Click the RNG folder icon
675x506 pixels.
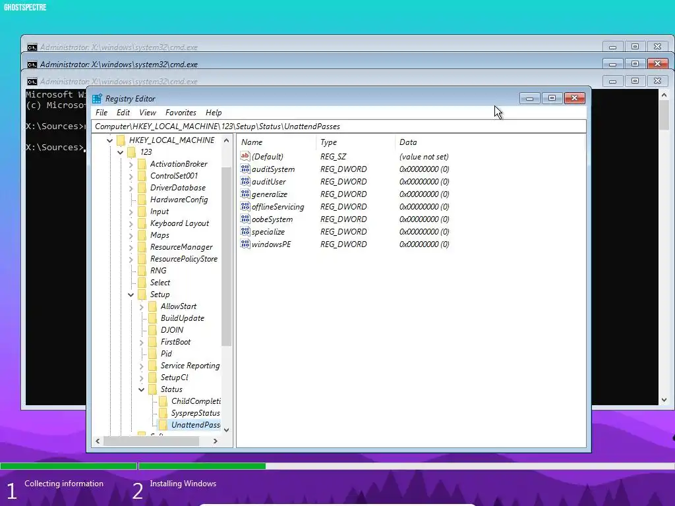(x=142, y=271)
